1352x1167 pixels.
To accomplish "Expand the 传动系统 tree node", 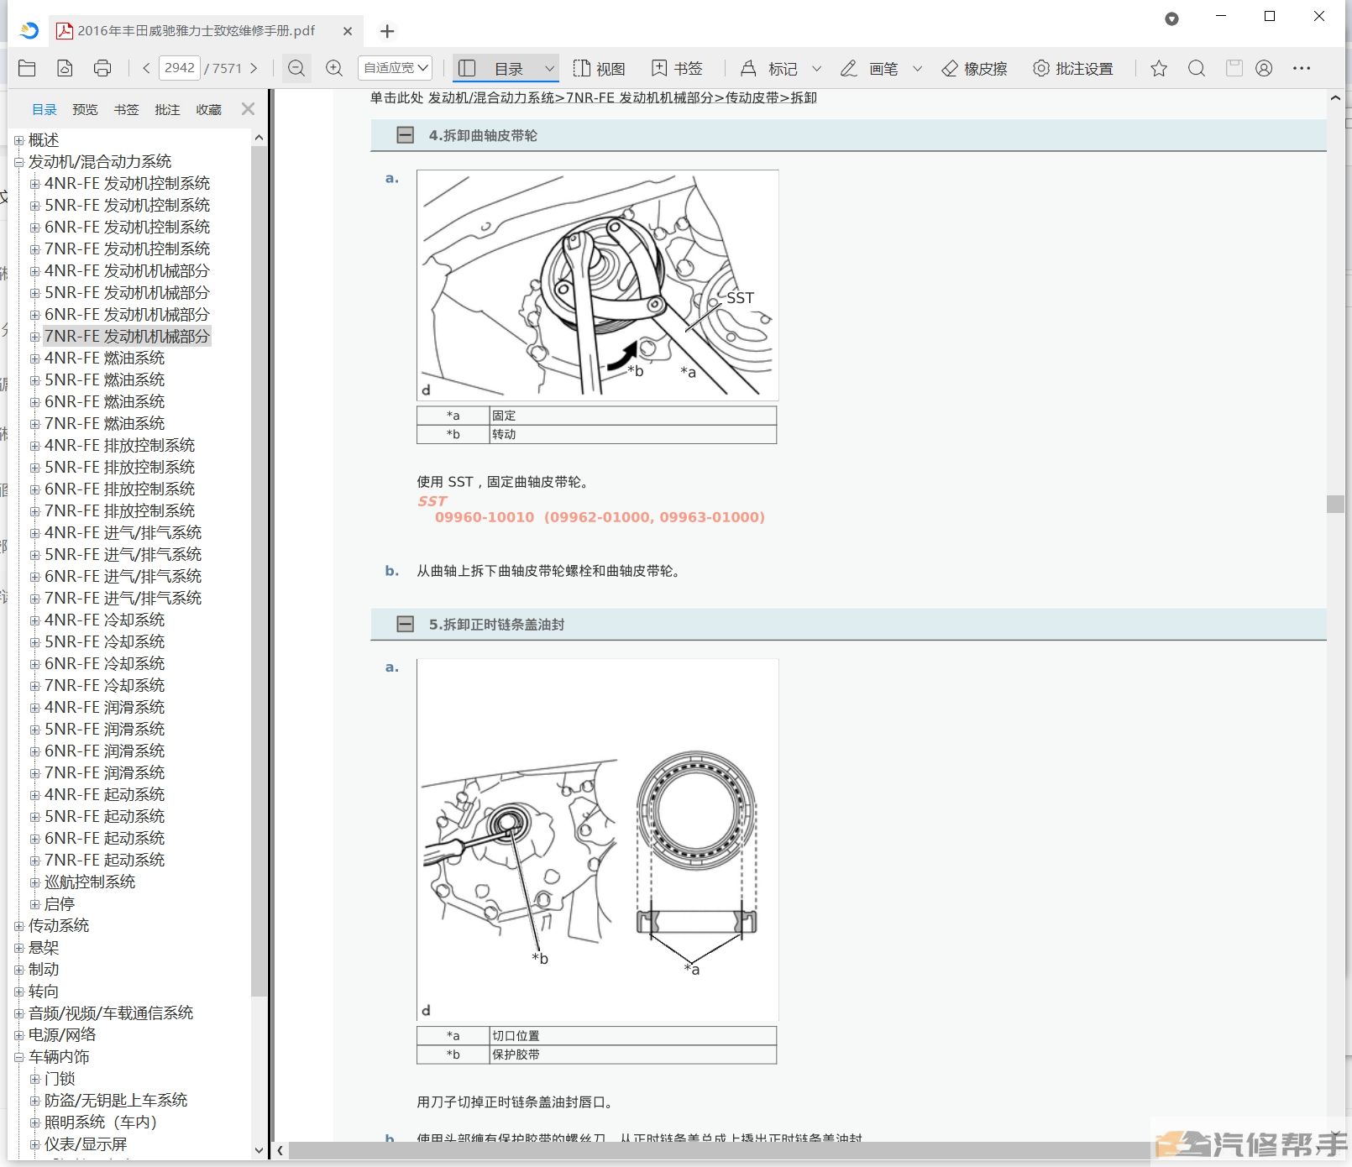I will click(x=18, y=926).
